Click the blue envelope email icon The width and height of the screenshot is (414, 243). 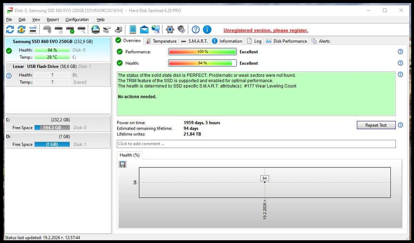[x=144, y=29]
